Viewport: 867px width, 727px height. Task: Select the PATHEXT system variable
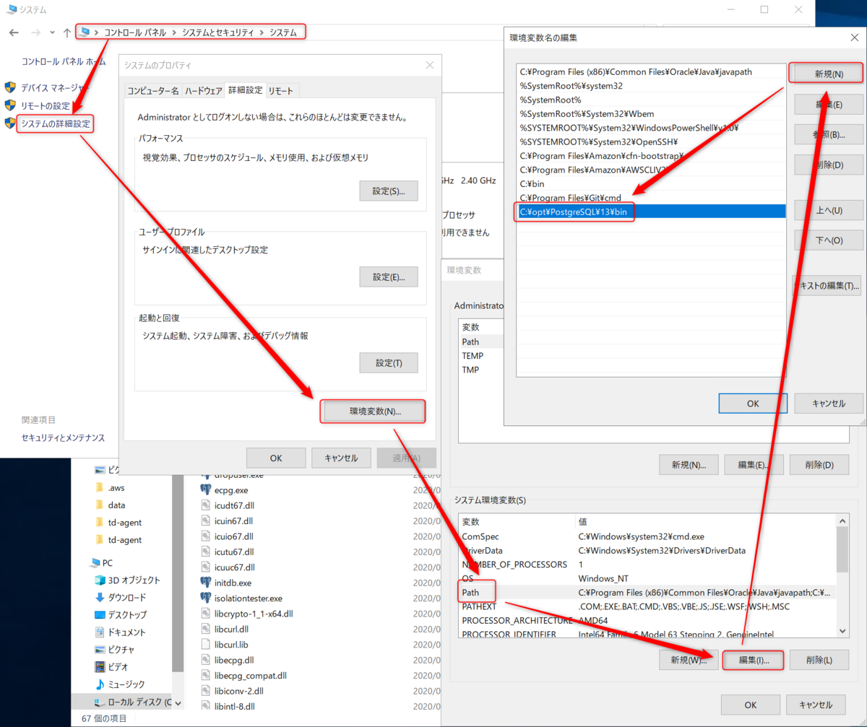(x=648, y=606)
